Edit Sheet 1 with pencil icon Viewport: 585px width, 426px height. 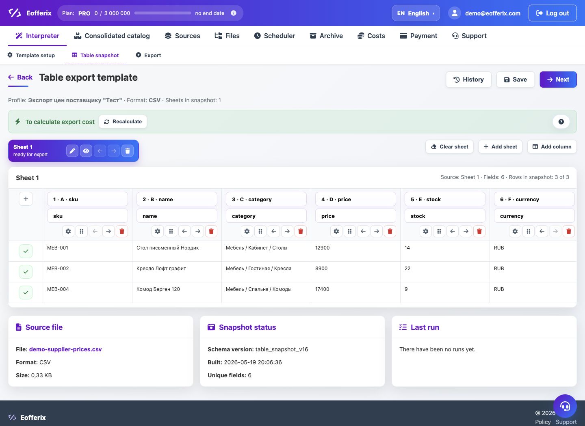(x=72, y=151)
